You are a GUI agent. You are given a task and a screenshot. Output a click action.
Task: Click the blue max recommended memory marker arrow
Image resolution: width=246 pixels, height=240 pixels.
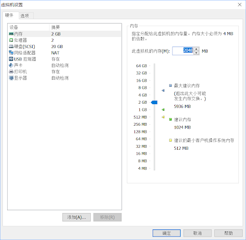pyautogui.click(x=163, y=90)
